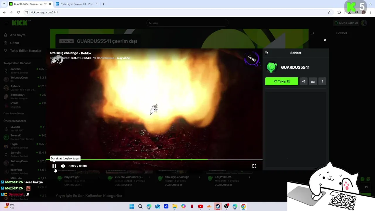Open Google Chrome taskbar icon
This screenshot has width=375, height=211.
pos(243,206)
